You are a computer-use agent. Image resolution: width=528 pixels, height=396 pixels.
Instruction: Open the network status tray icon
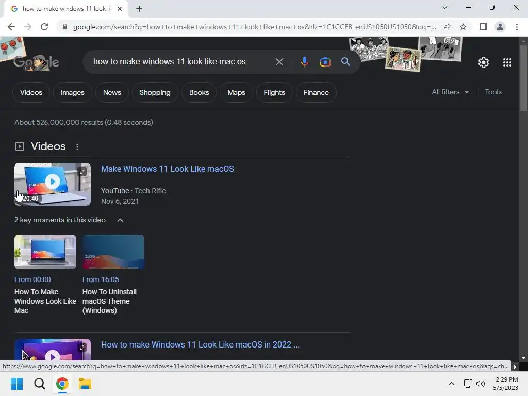[468, 384]
